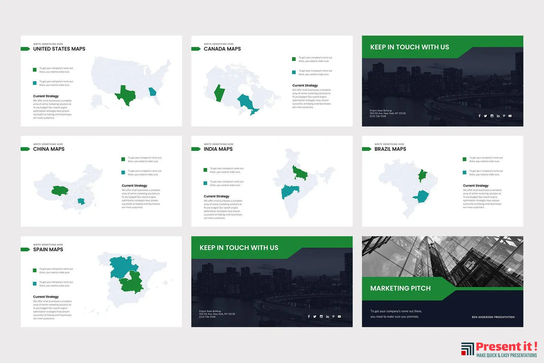
Task: Open the China Maps slide title
Action: [x=49, y=149]
